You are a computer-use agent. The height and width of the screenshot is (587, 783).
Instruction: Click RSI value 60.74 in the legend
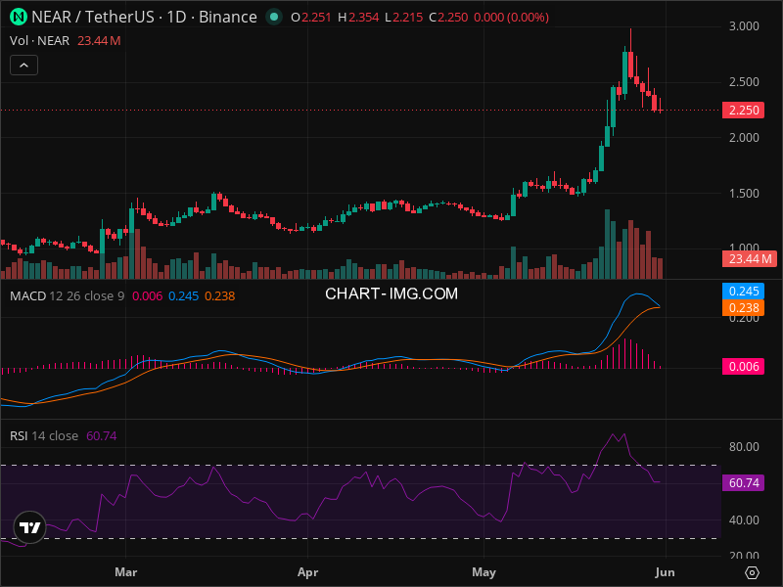[x=102, y=435]
